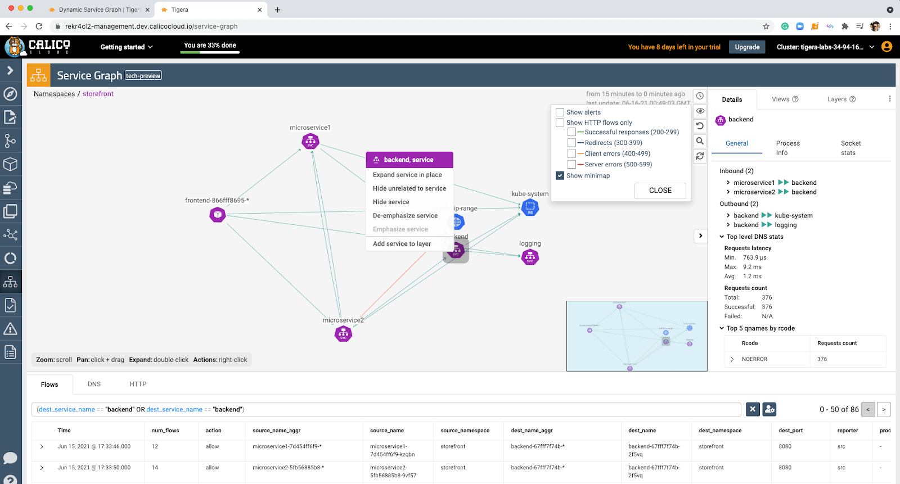Enable the Show alerts checkbox

tap(560, 112)
